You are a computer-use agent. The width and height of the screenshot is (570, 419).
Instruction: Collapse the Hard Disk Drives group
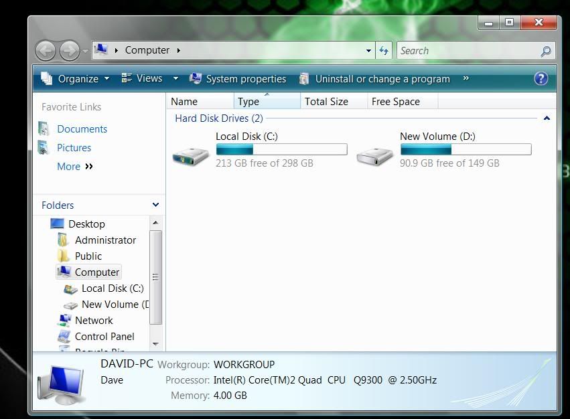[x=547, y=118]
